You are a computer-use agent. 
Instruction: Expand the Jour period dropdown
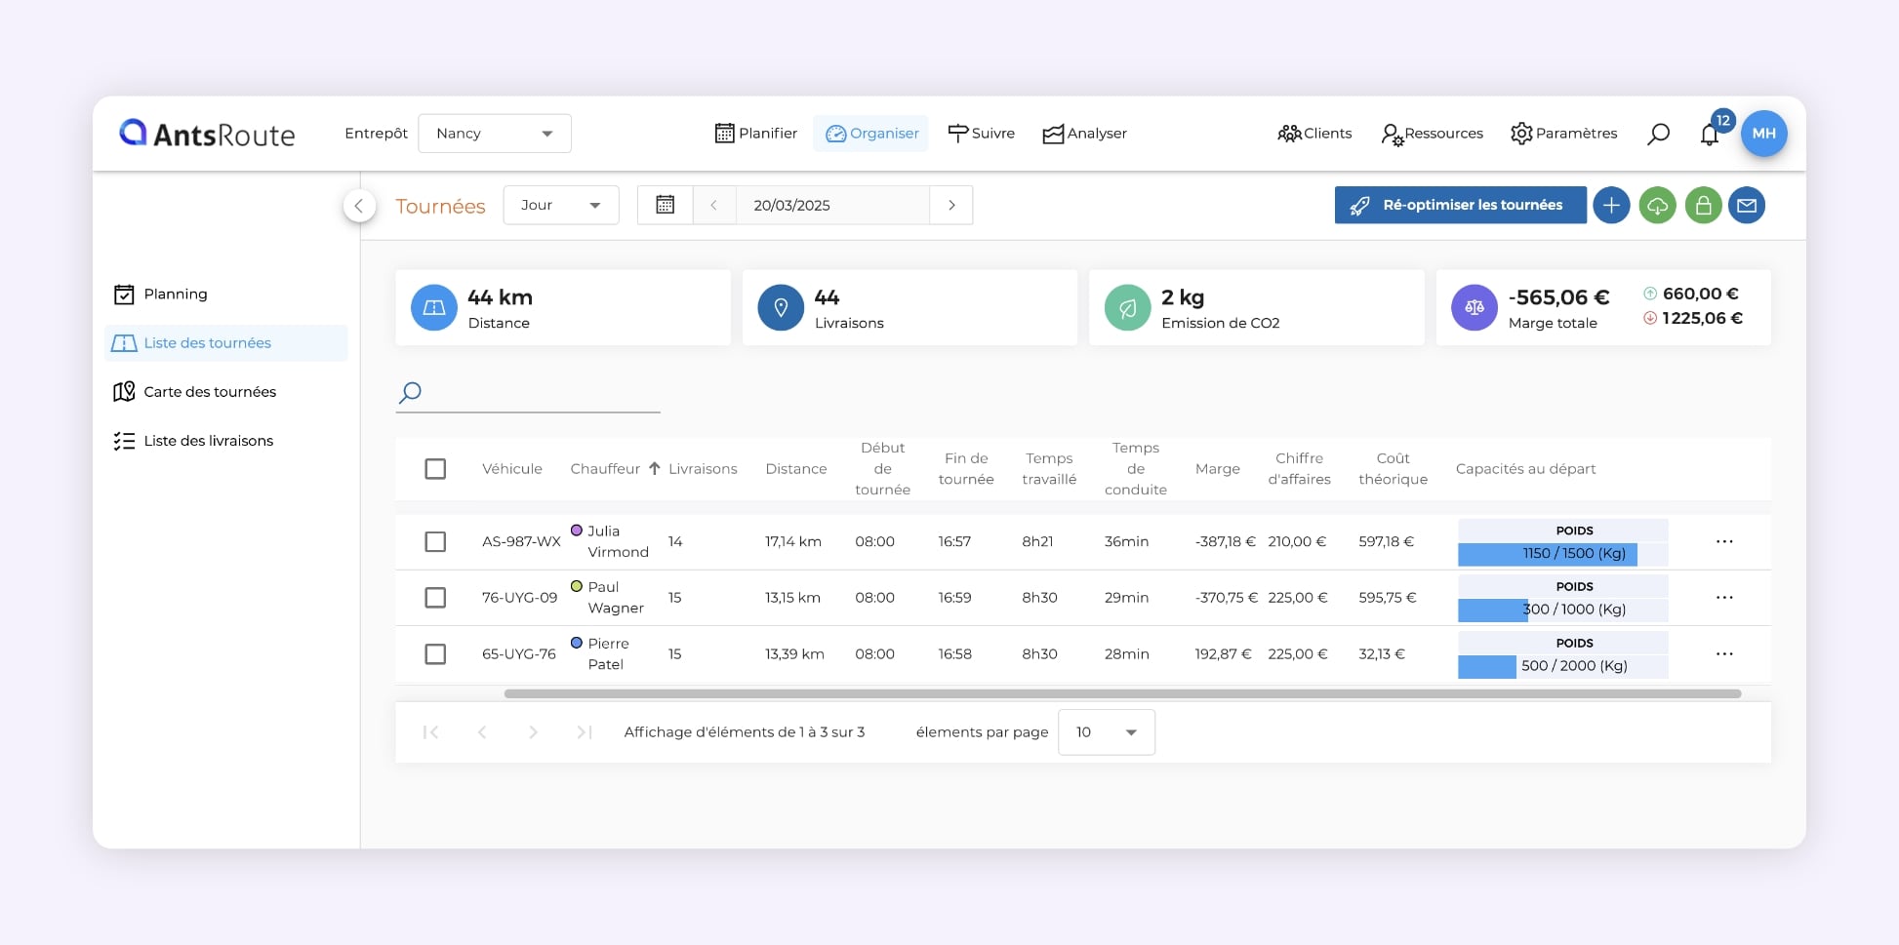click(x=560, y=205)
